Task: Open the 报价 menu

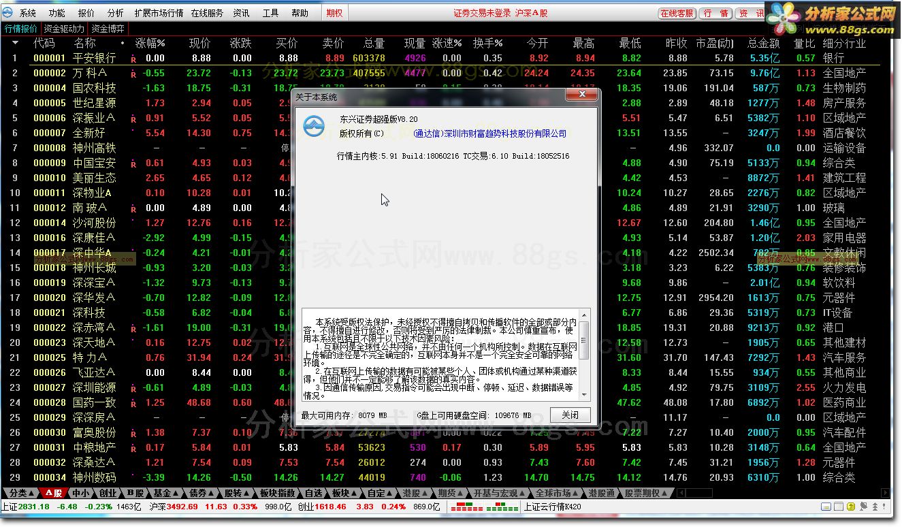Action: point(86,13)
